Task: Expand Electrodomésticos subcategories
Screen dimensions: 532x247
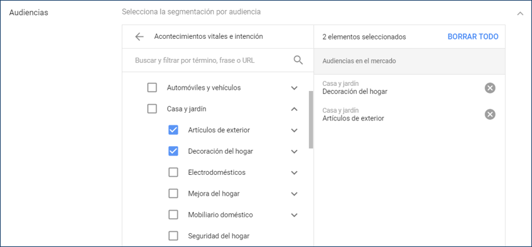Action: (x=294, y=173)
